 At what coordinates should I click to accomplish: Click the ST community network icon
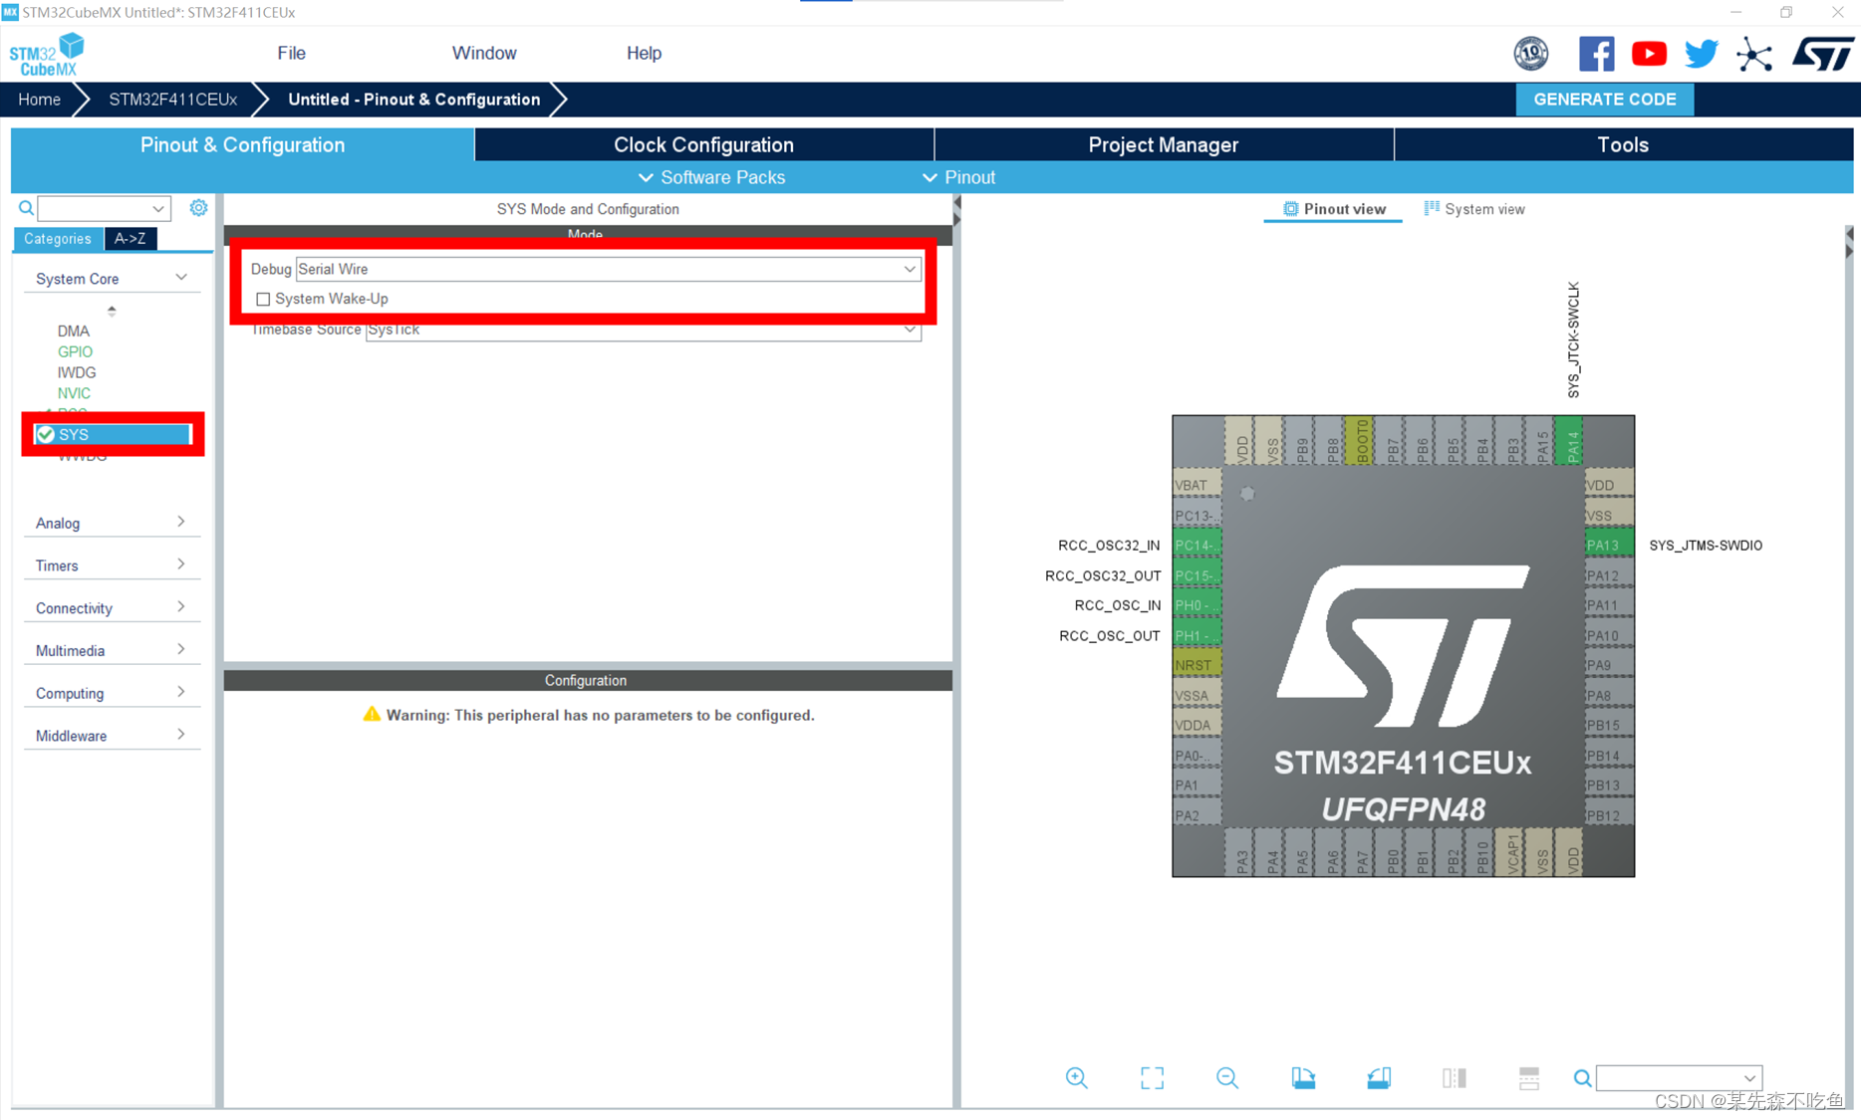click(1754, 54)
